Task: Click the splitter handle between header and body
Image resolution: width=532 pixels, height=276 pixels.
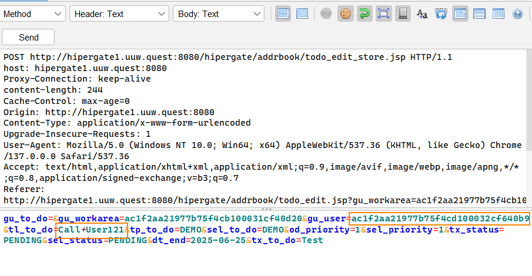Action: pyautogui.click(x=266, y=208)
